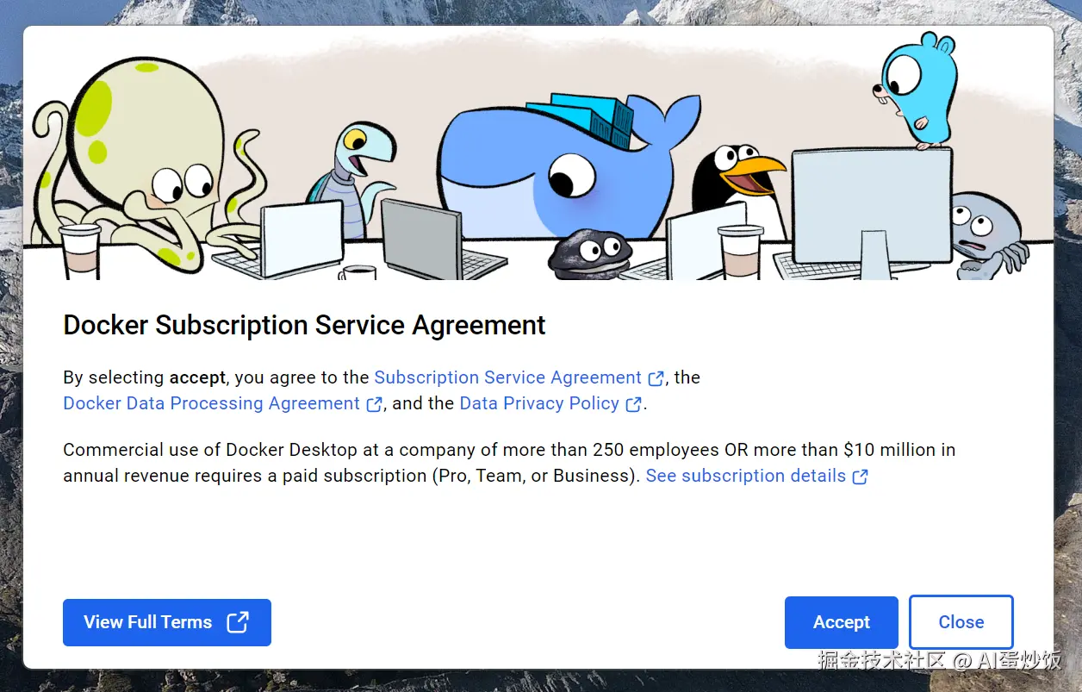The height and width of the screenshot is (692, 1082).
Task: Click the external-link icon after Data Privacy Policy
Action: [634, 404]
